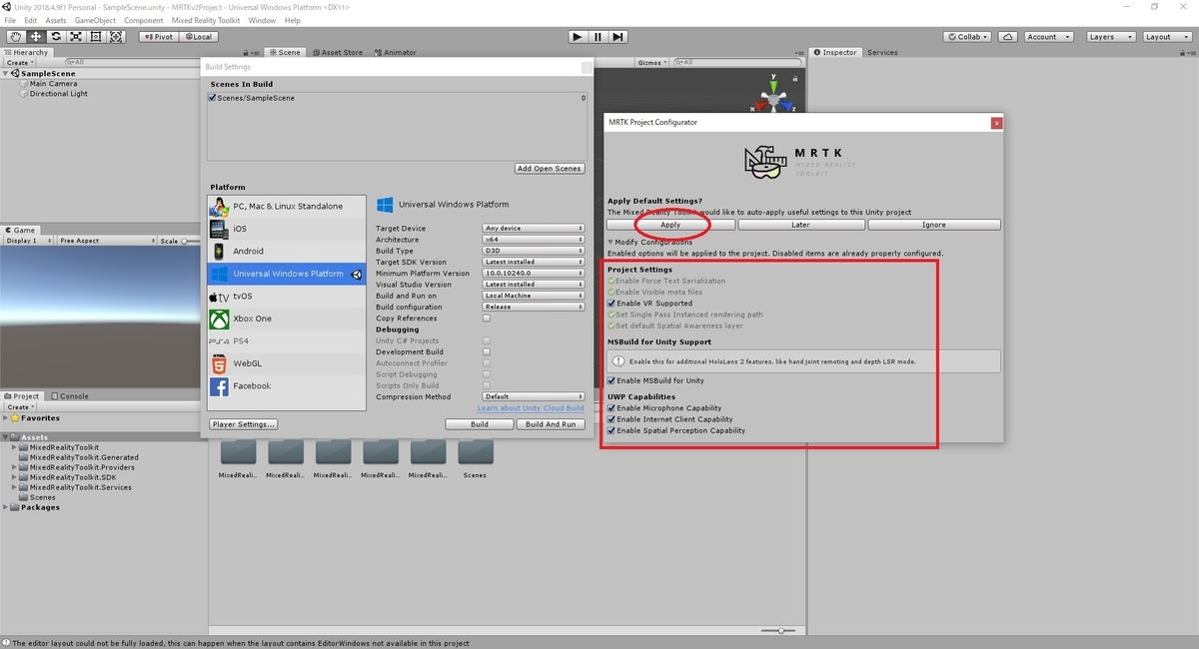This screenshot has height=649, width=1199.
Task: Open Player Settings from Build Settings
Action: tap(244, 424)
